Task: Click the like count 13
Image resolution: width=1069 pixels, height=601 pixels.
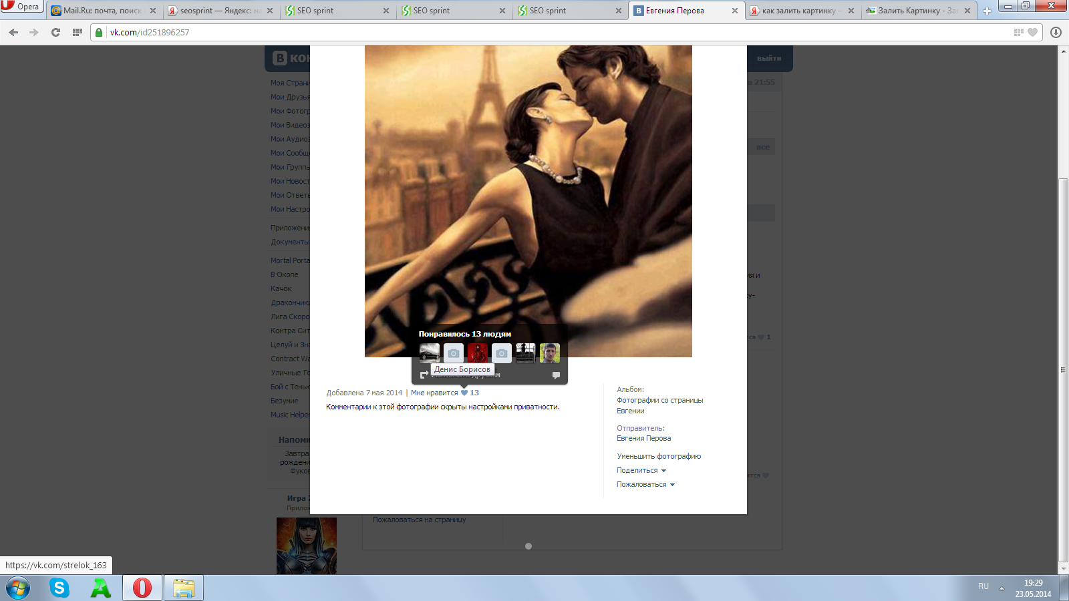Action: pyautogui.click(x=474, y=393)
